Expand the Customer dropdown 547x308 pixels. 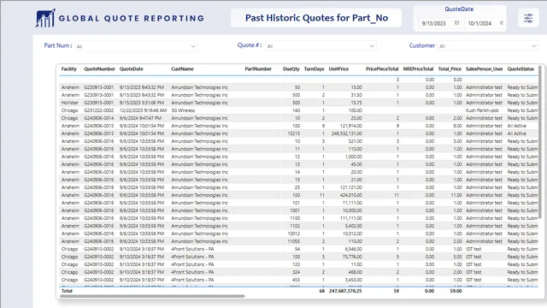(533, 46)
